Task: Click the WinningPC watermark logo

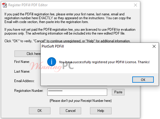Action: coord(52,66)
